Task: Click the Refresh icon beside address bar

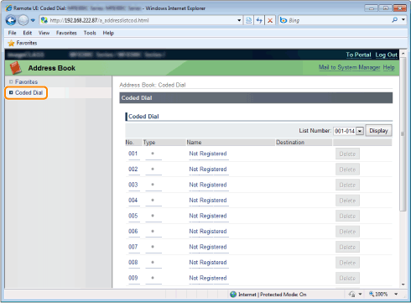Action: coord(259,20)
